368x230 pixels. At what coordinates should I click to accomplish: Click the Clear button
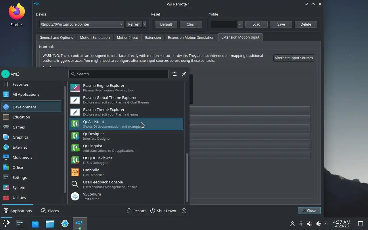point(191,24)
